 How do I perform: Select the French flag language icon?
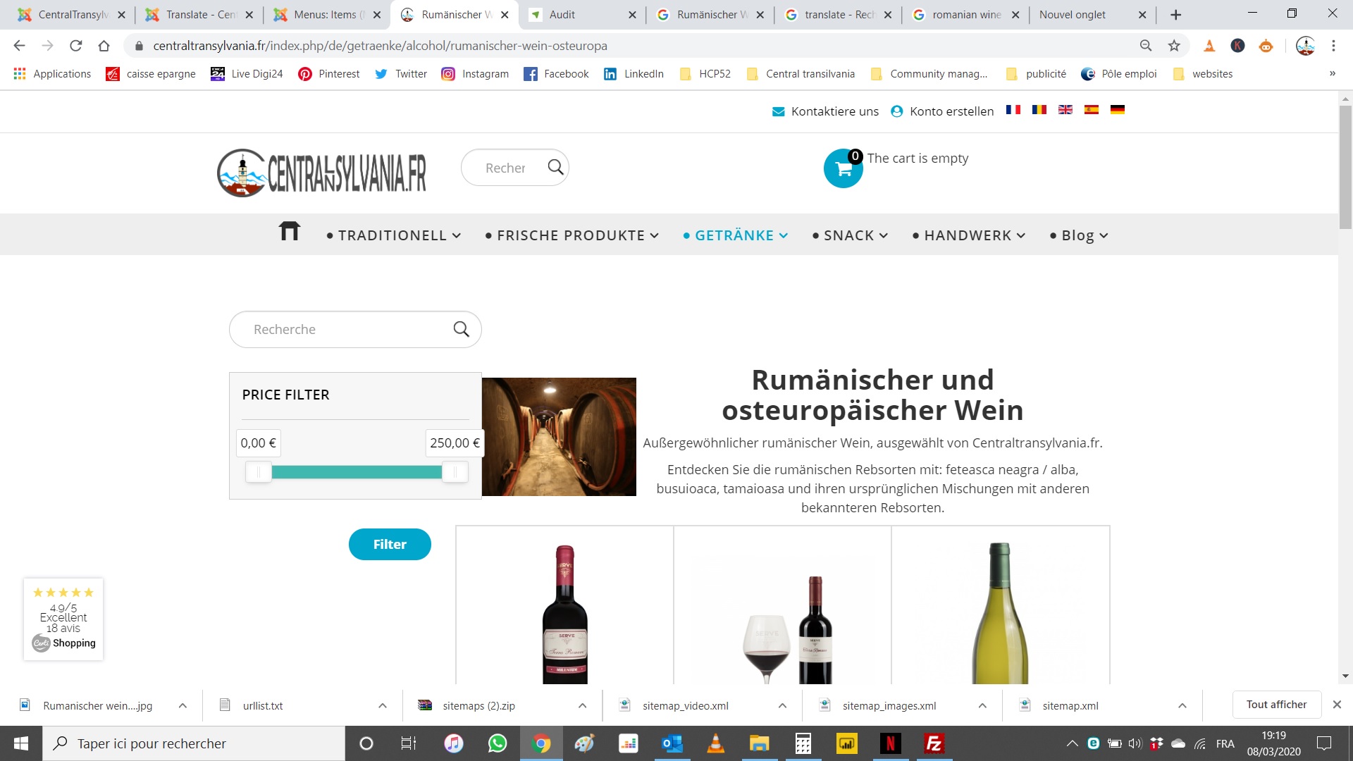click(1013, 110)
